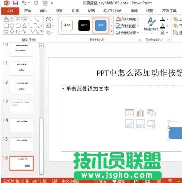Open the Edit Shape dropdown

pyautogui.click(x=50, y=20)
